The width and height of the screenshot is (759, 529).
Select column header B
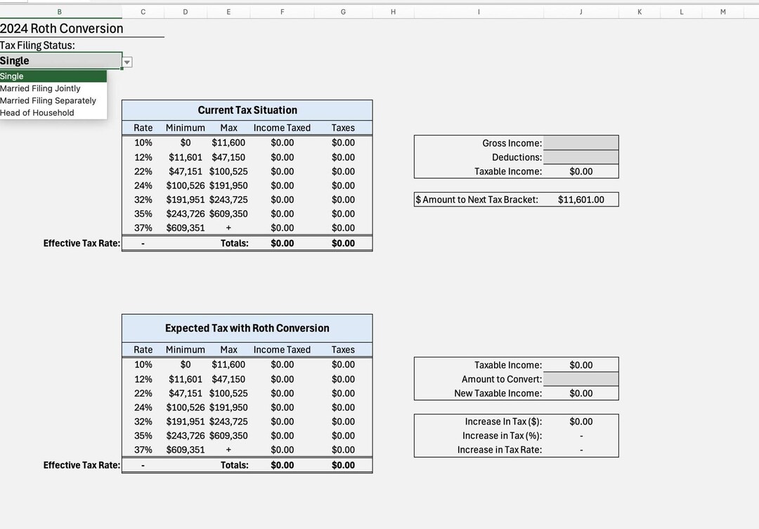tap(59, 11)
